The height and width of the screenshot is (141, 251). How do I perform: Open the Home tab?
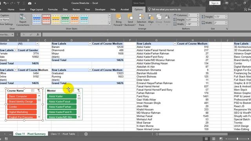[x=11, y=9]
